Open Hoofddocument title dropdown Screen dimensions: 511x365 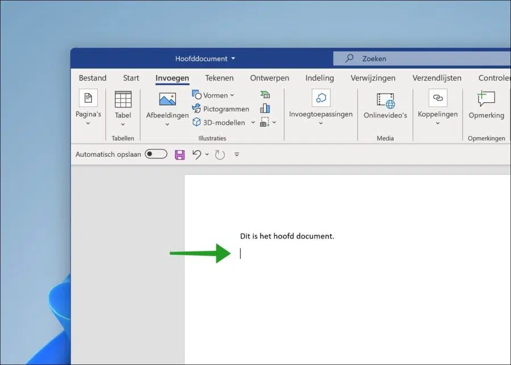(233, 58)
